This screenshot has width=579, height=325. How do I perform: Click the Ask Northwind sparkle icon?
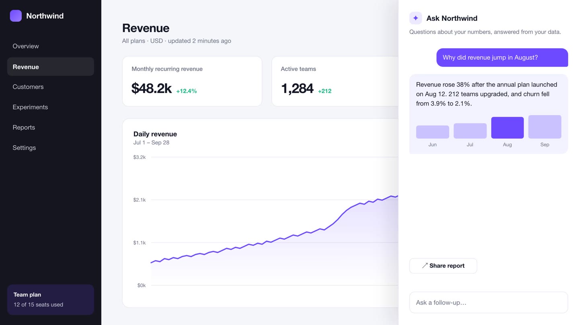pyautogui.click(x=415, y=18)
